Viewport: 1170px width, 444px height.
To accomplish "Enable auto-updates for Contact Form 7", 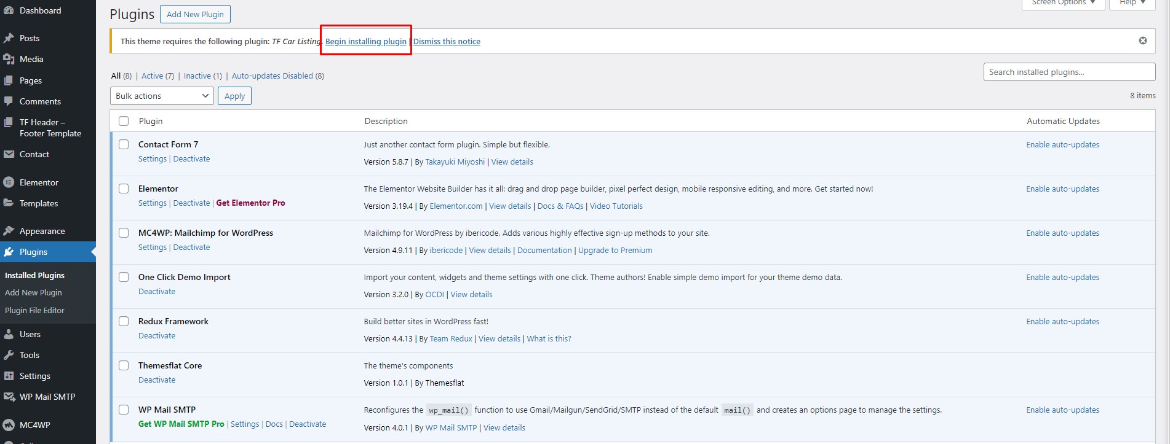I will pyautogui.click(x=1062, y=145).
